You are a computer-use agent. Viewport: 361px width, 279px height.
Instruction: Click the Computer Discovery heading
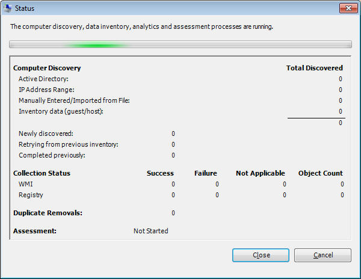[x=47, y=68]
